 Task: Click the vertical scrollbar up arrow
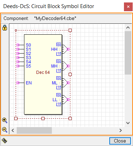point(128,28)
